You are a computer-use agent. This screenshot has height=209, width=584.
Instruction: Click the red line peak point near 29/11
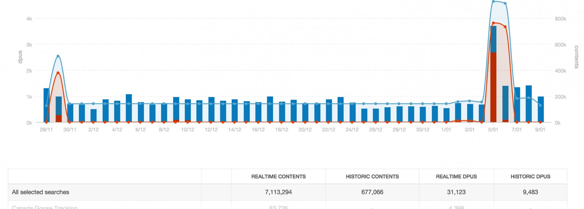pyautogui.click(x=58, y=73)
